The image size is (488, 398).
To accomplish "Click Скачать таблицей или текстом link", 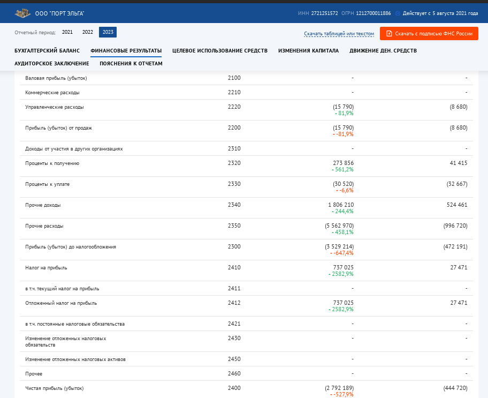I will coord(339,34).
